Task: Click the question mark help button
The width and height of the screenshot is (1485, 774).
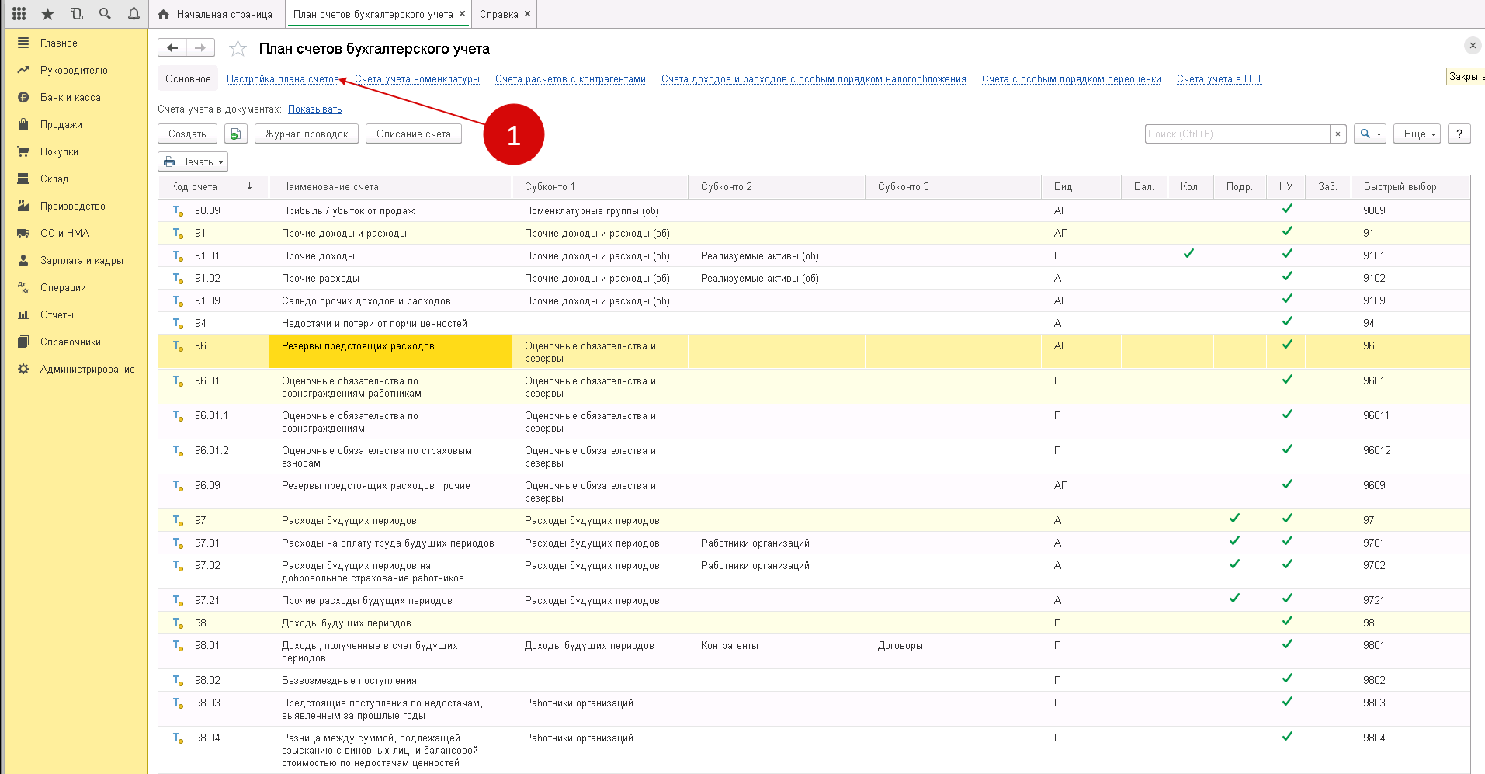Action: (x=1459, y=134)
